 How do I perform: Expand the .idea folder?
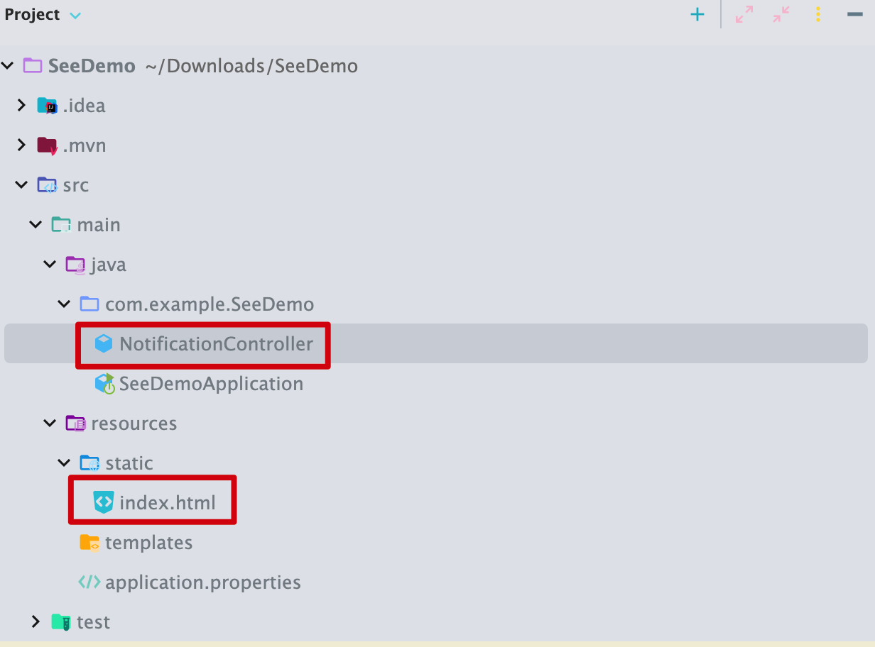[x=21, y=106]
